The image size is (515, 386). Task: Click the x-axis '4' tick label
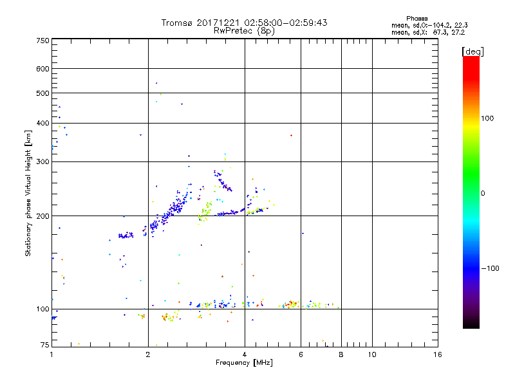pos(245,354)
